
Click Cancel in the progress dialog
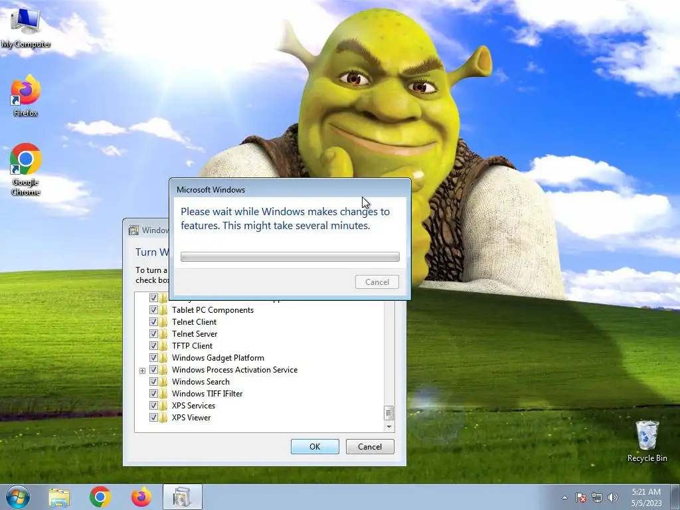(x=377, y=282)
